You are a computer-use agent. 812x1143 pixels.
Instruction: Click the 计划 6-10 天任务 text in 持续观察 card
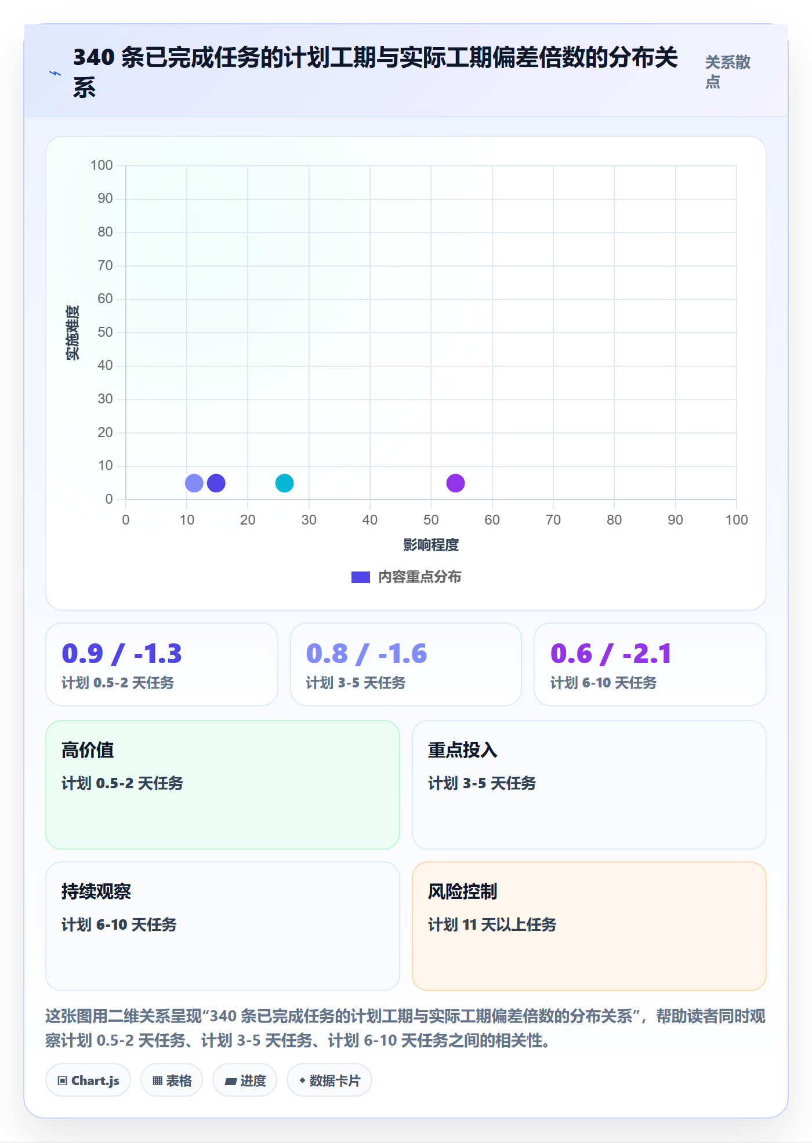119,924
